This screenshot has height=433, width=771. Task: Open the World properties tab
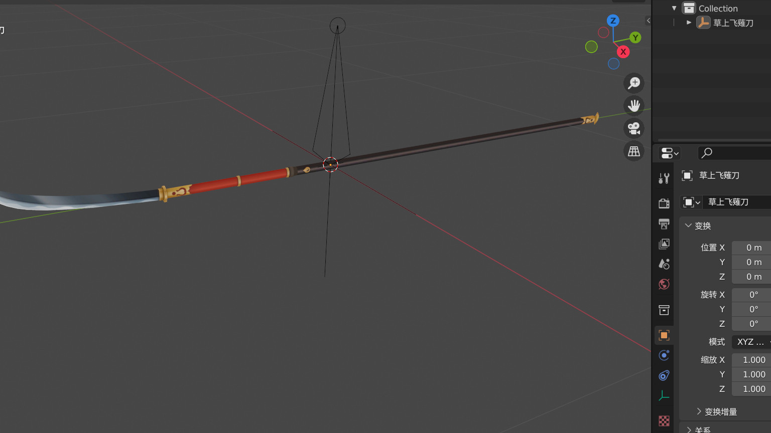pos(664,284)
